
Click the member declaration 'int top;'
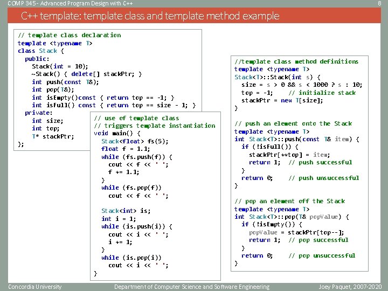coord(46,128)
